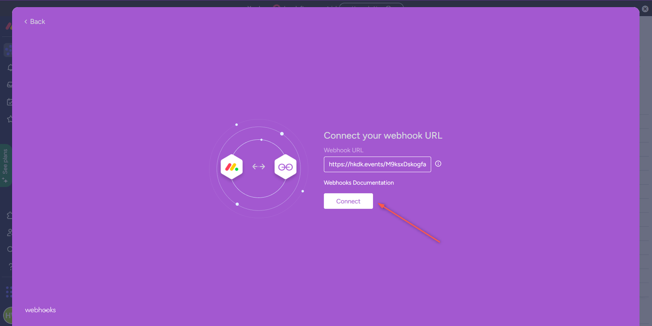Click the monday.com logo
652x326 pixels.
coord(8,26)
